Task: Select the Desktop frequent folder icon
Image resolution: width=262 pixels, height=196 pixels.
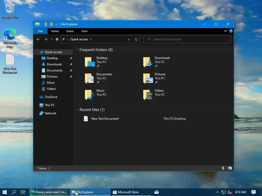Action: tap(90, 62)
